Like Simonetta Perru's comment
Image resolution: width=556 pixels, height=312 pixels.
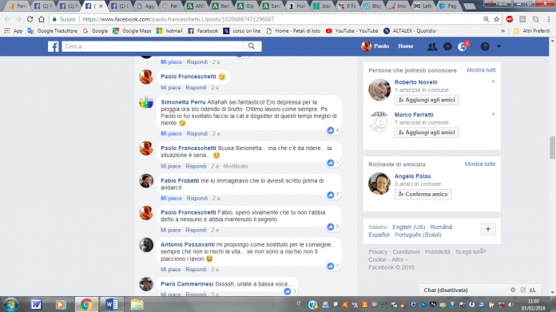tap(171, 133)
